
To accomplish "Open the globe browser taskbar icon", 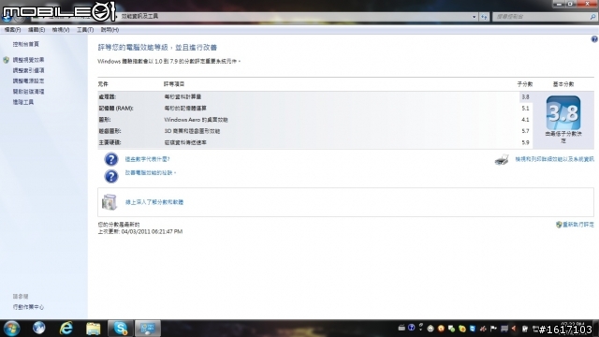I will click(x=38, y=328).
